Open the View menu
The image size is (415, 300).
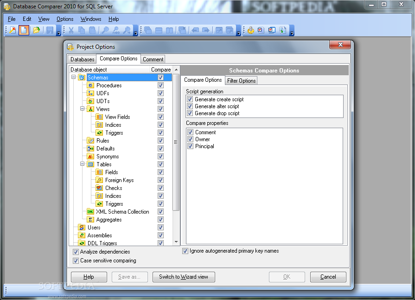point(44,19)
